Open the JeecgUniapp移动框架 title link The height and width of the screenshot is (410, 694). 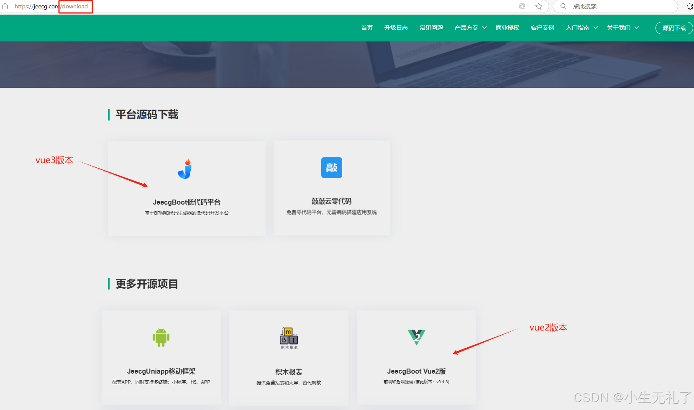[x=161, y=371]
